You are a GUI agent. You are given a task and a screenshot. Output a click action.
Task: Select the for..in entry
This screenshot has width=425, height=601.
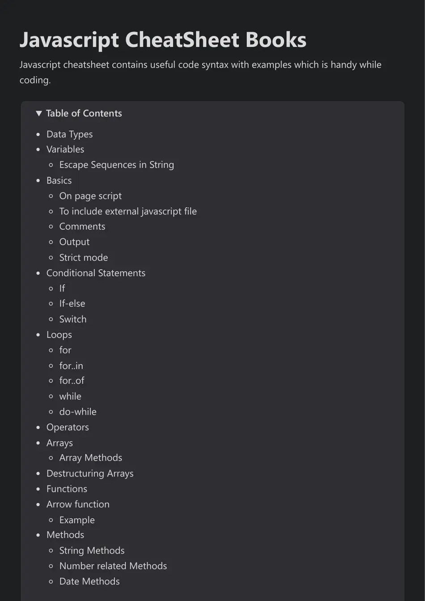pos(70,366)
